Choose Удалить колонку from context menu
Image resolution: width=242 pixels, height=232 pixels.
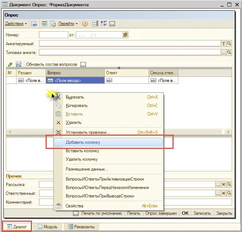click(x=108, y=159)
